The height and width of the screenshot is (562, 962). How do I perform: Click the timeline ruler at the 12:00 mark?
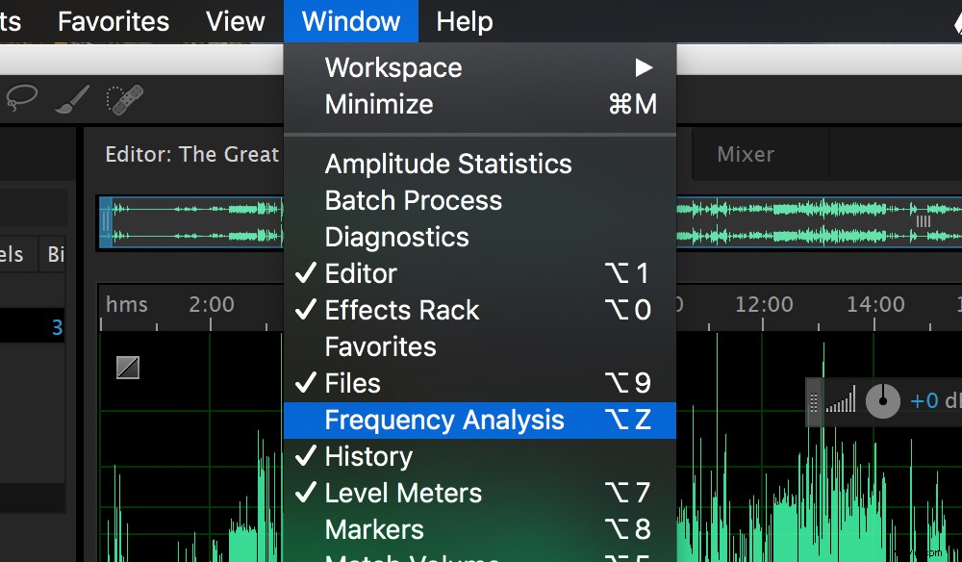tap(763, 304)
